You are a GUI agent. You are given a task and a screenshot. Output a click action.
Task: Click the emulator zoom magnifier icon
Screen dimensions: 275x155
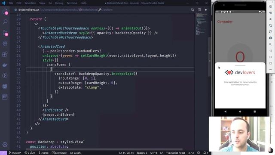coord(270,44)
